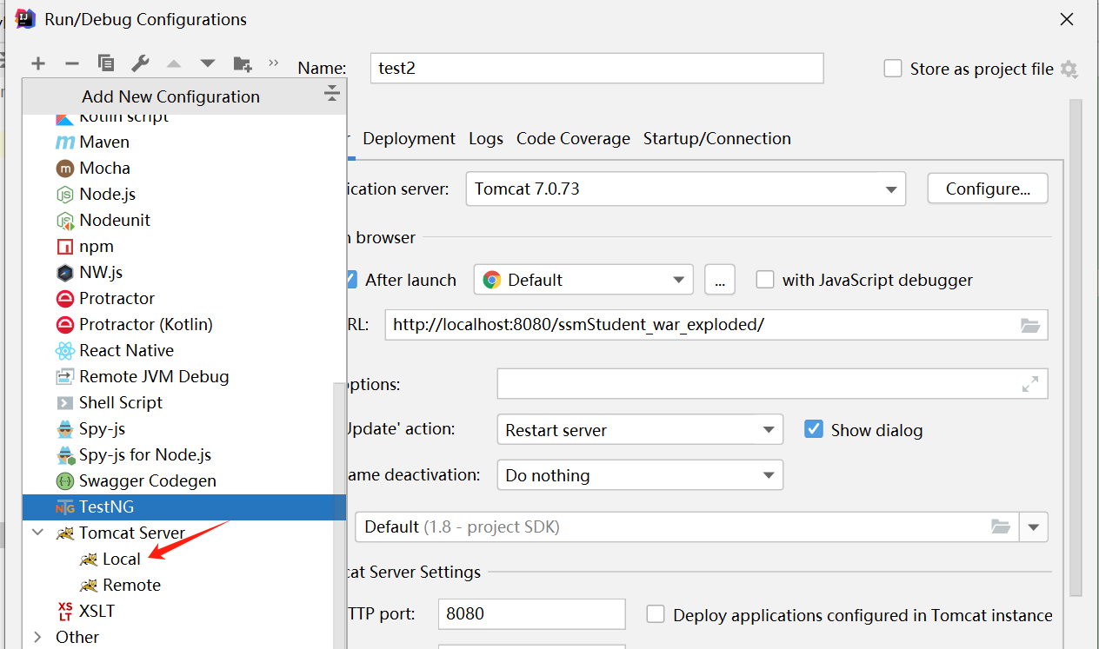Open the Restart server update action dropdown
The height and width of the screenshot is (649, 1099).
[x=639, y=429]
